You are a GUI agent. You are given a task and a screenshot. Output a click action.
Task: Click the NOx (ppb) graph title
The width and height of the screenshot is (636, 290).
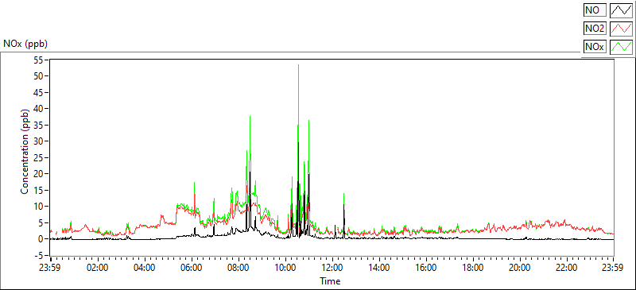coord(25,44)
